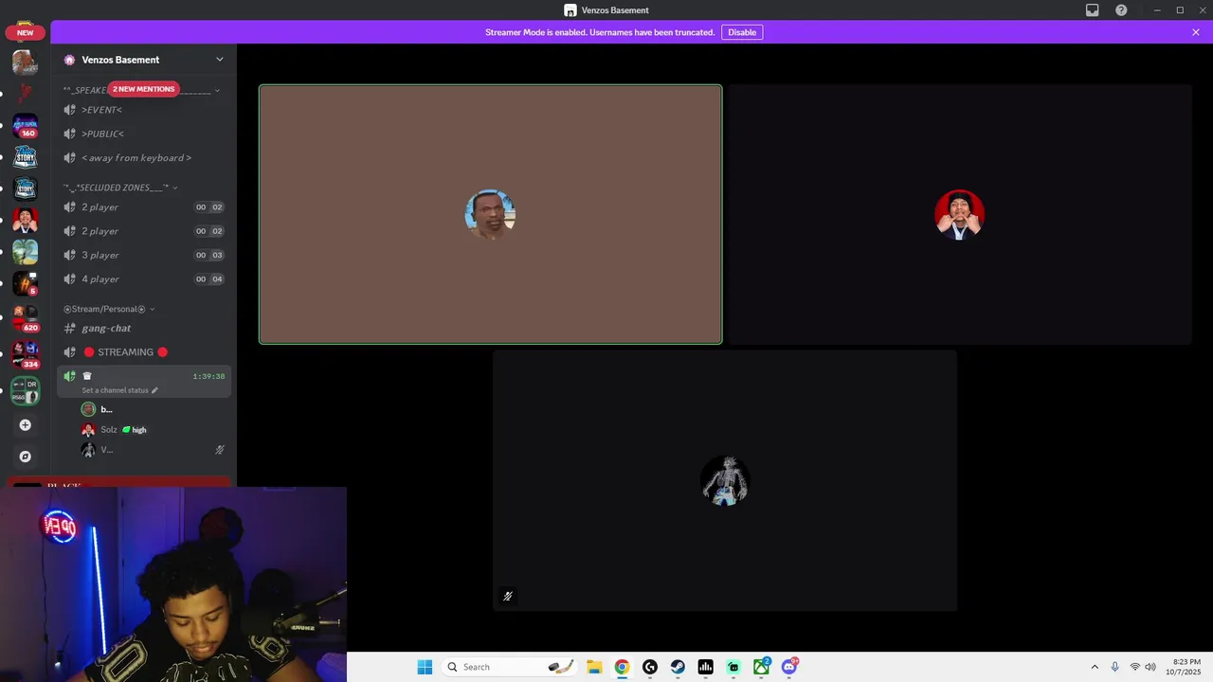This screenshot has height=682, width=1213.
Task: Jump to the 2 New Mentions pill
Action: (143, 89)
